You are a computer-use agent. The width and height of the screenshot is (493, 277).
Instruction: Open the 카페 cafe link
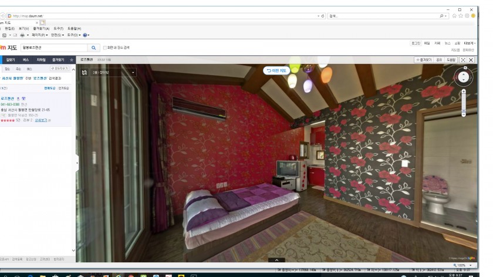(x=437, y=43)
